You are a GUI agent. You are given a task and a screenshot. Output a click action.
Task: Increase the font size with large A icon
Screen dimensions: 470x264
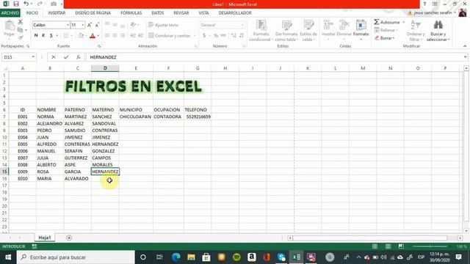[x=90, y=25]
